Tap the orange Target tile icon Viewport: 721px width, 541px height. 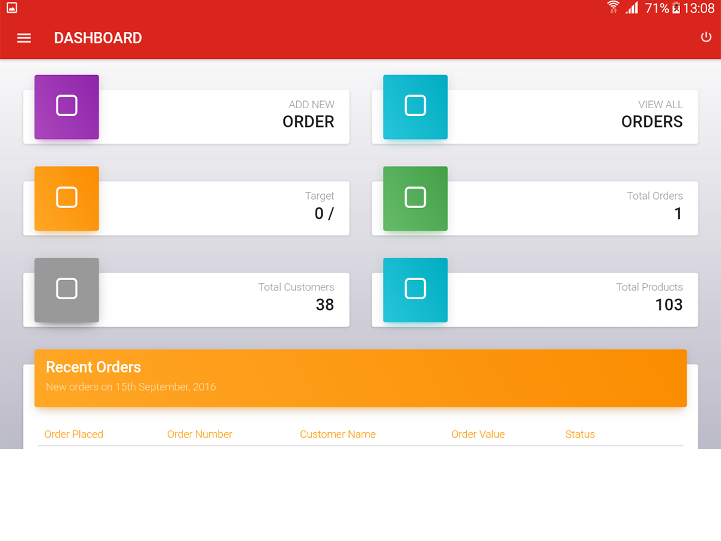tap(67, 198)
